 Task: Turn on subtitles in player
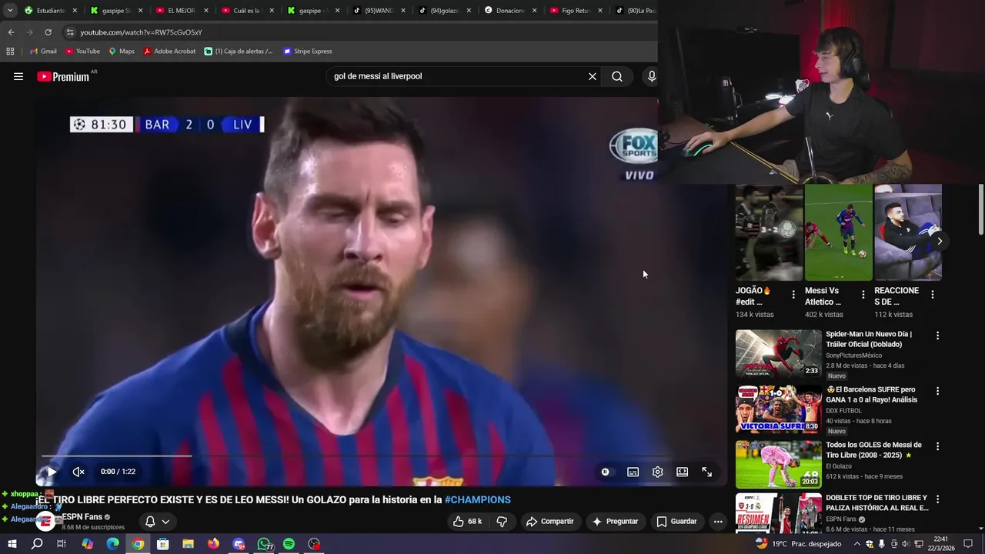coord(633,472)
